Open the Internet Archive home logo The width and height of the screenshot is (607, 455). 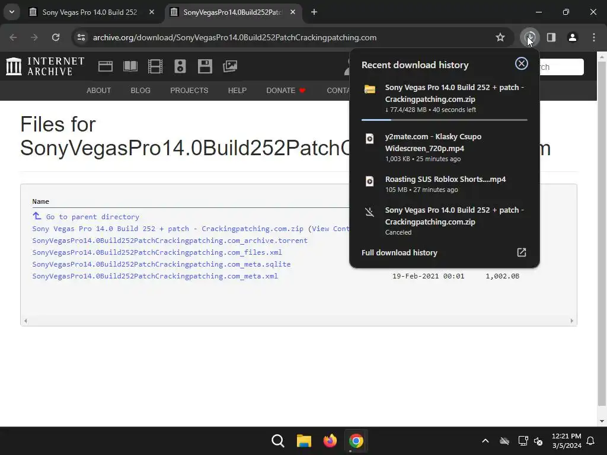(x=45, y=66)
